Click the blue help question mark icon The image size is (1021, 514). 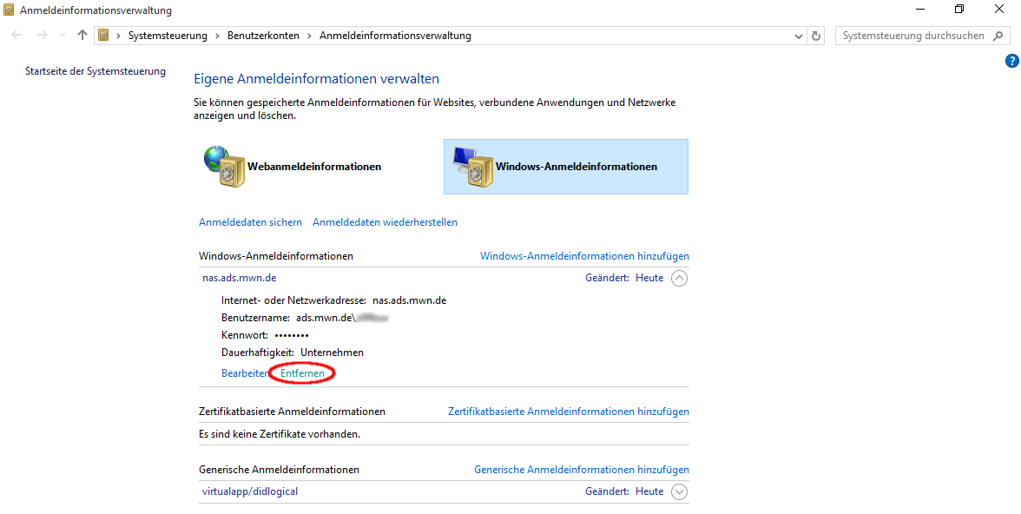click(1011, 61)
